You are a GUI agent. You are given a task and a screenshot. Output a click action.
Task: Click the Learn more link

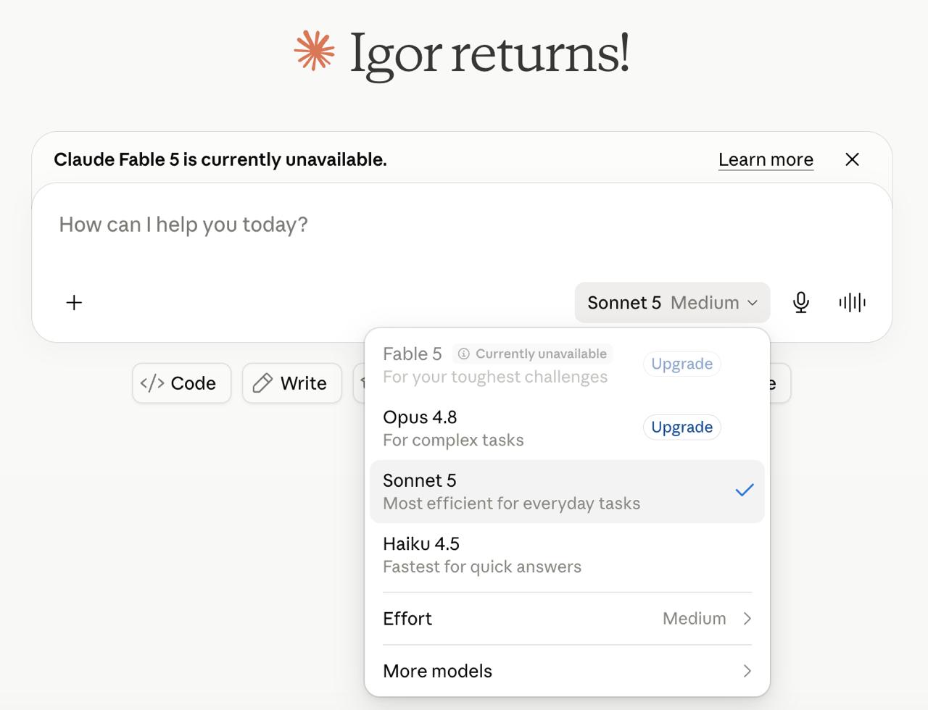766,159
